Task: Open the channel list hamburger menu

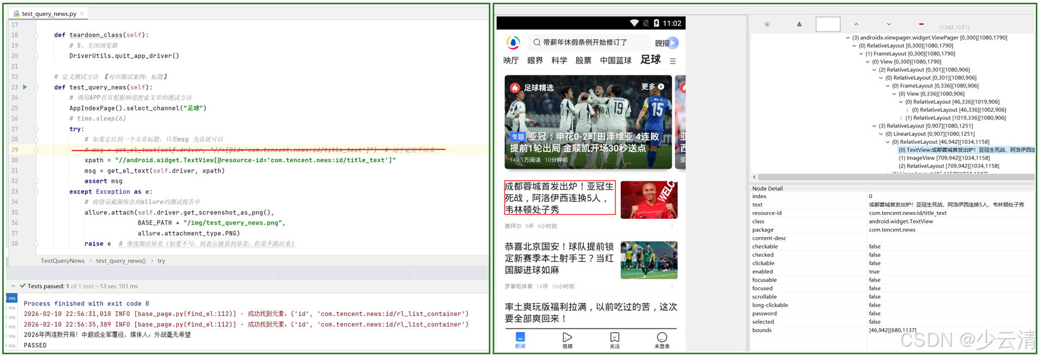Action: tap(672, 61)
